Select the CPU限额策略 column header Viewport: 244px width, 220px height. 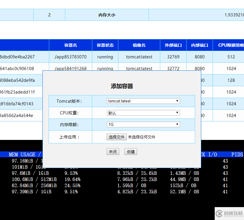(231, 45)
